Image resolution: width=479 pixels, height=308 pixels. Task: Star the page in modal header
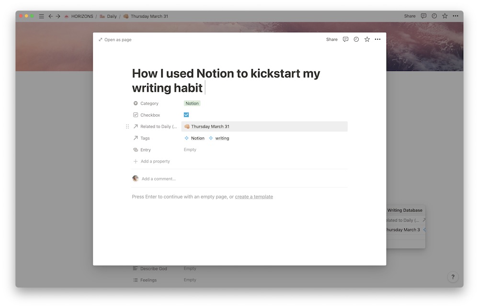pos(367,39)
